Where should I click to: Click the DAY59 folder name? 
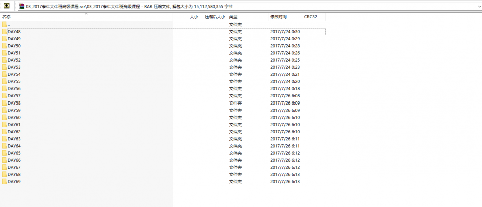tap(14, 110)
